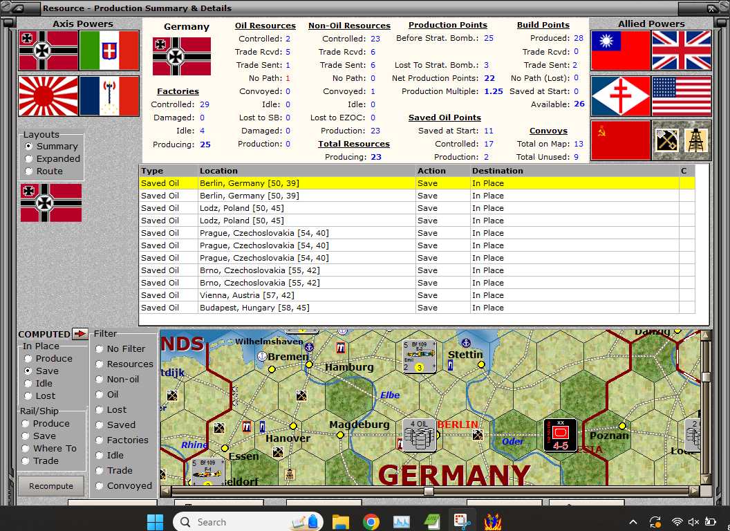Click map scrollbar right arrow

click(x=695, y=491)
